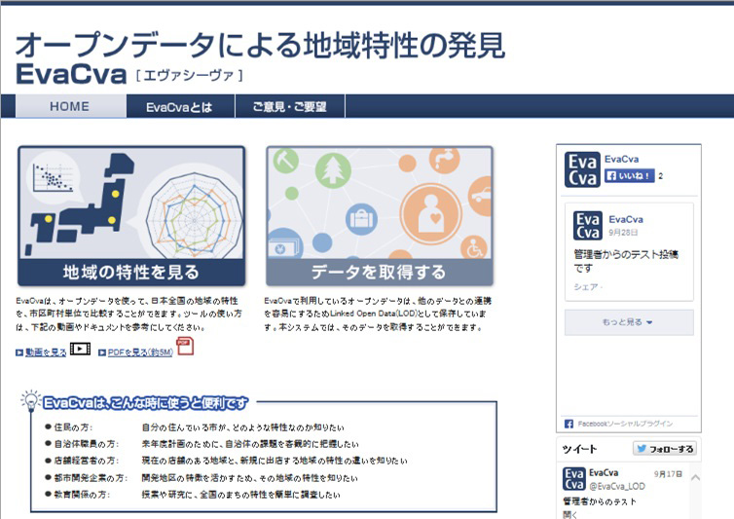
Task: Click the Facebook いいね! like button
Action: [x=629, y=176]
